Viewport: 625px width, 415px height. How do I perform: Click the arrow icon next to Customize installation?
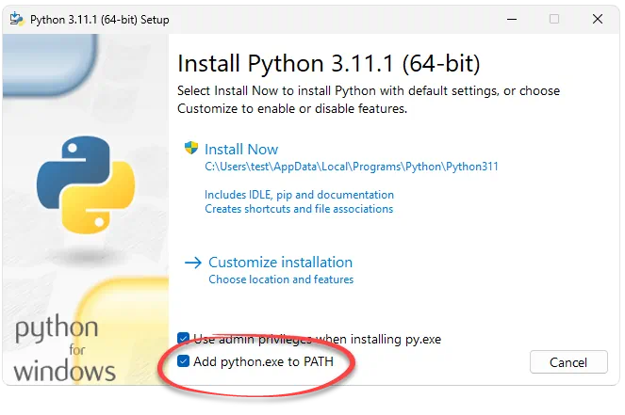[193, 263]
